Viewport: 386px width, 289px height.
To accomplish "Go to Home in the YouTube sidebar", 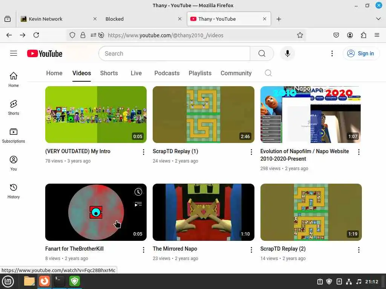I will click(14, 80).
